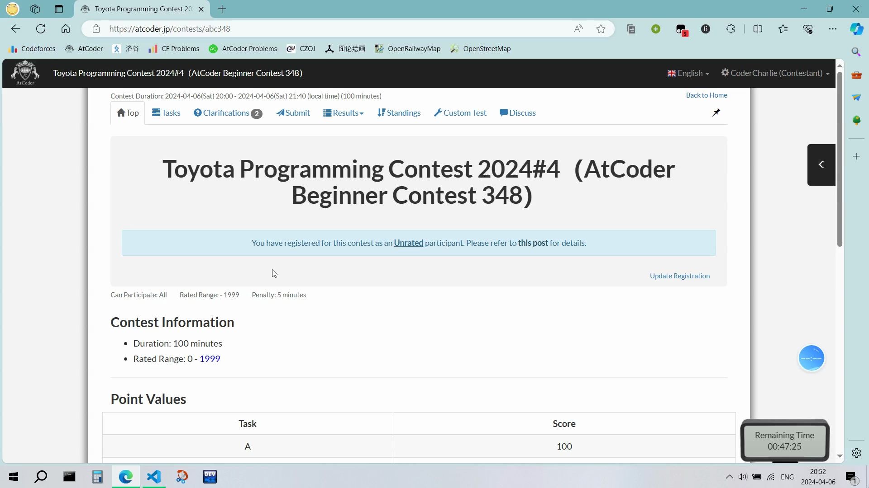This screenshot has width=869, height=488.
Task: Open Edge split screen view
Action: (758, 28)
